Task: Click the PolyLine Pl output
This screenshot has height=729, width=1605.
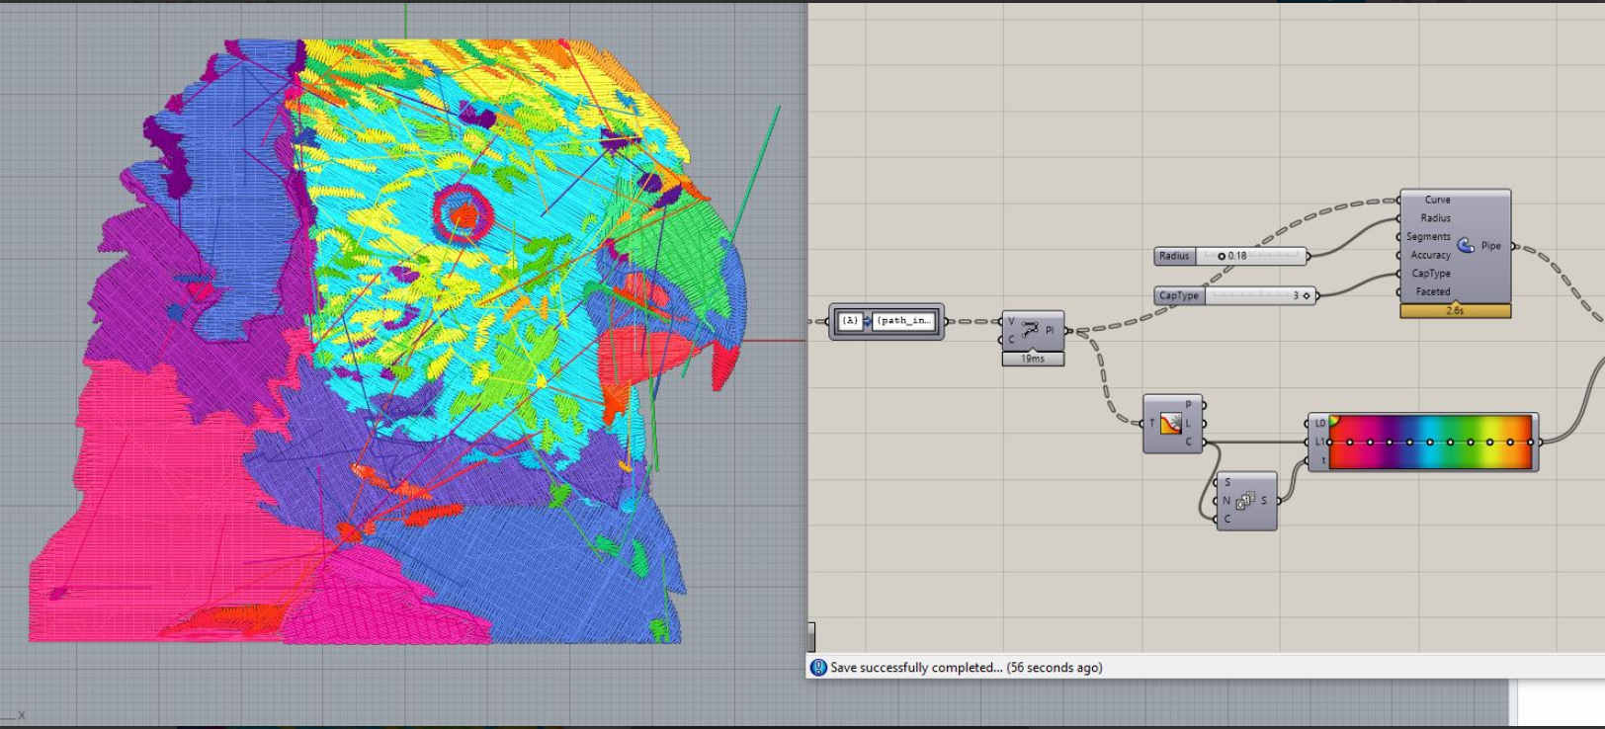Action: coord(1050,331)
